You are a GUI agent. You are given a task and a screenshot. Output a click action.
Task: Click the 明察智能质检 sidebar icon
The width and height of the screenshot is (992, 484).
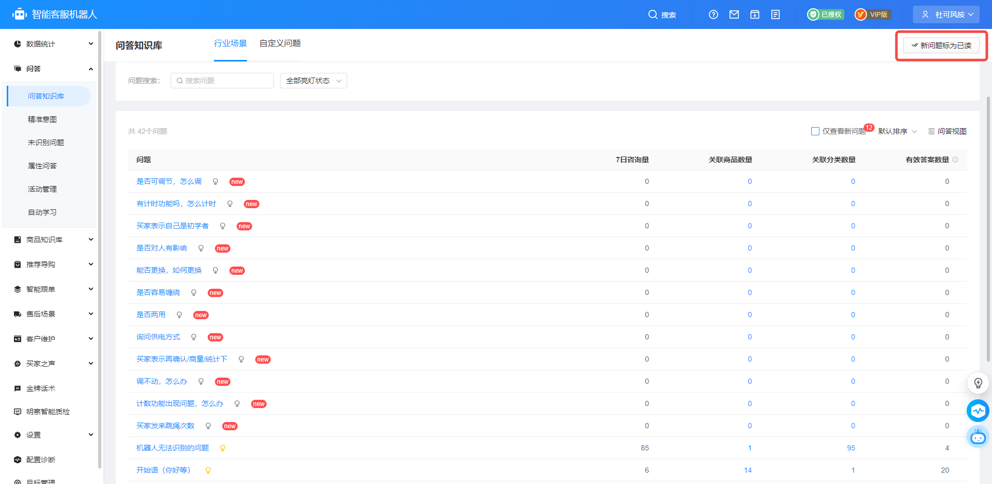coord(18,412)
